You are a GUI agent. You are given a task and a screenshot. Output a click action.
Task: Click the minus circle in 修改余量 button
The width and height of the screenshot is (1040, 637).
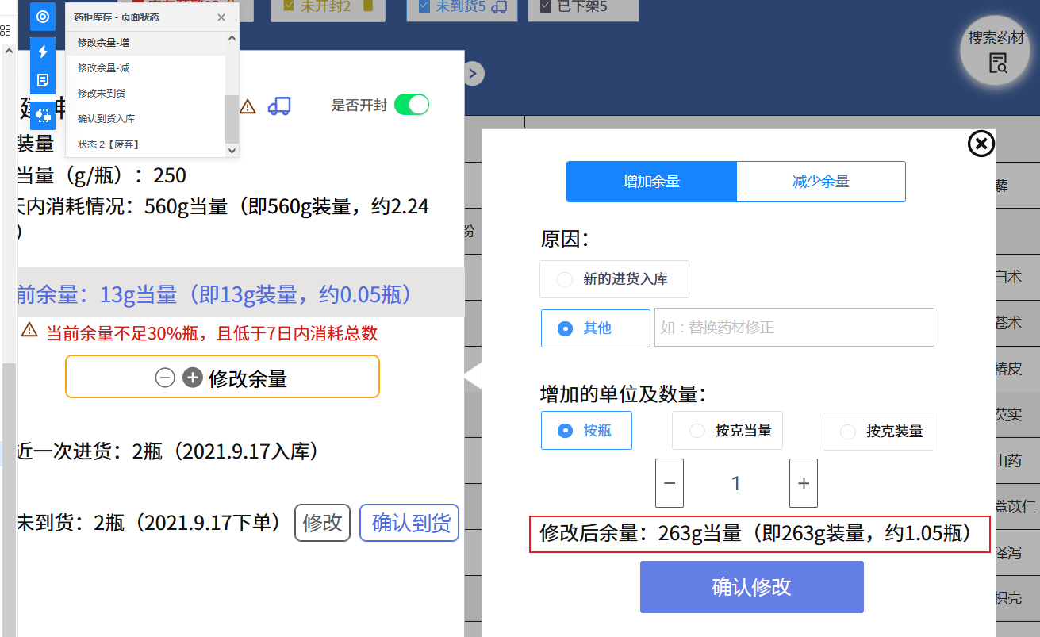pos(165,378)
